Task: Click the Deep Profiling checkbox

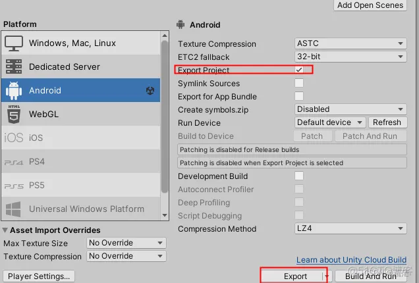Action: point(299,202)
